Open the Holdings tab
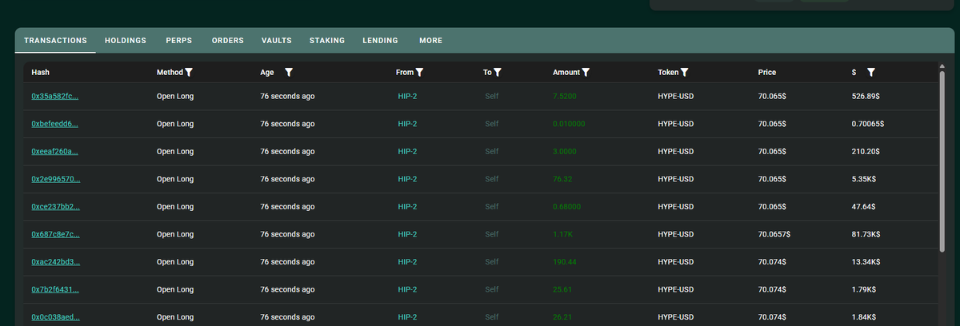Screen dimensions: 960x326 (126, 41)
